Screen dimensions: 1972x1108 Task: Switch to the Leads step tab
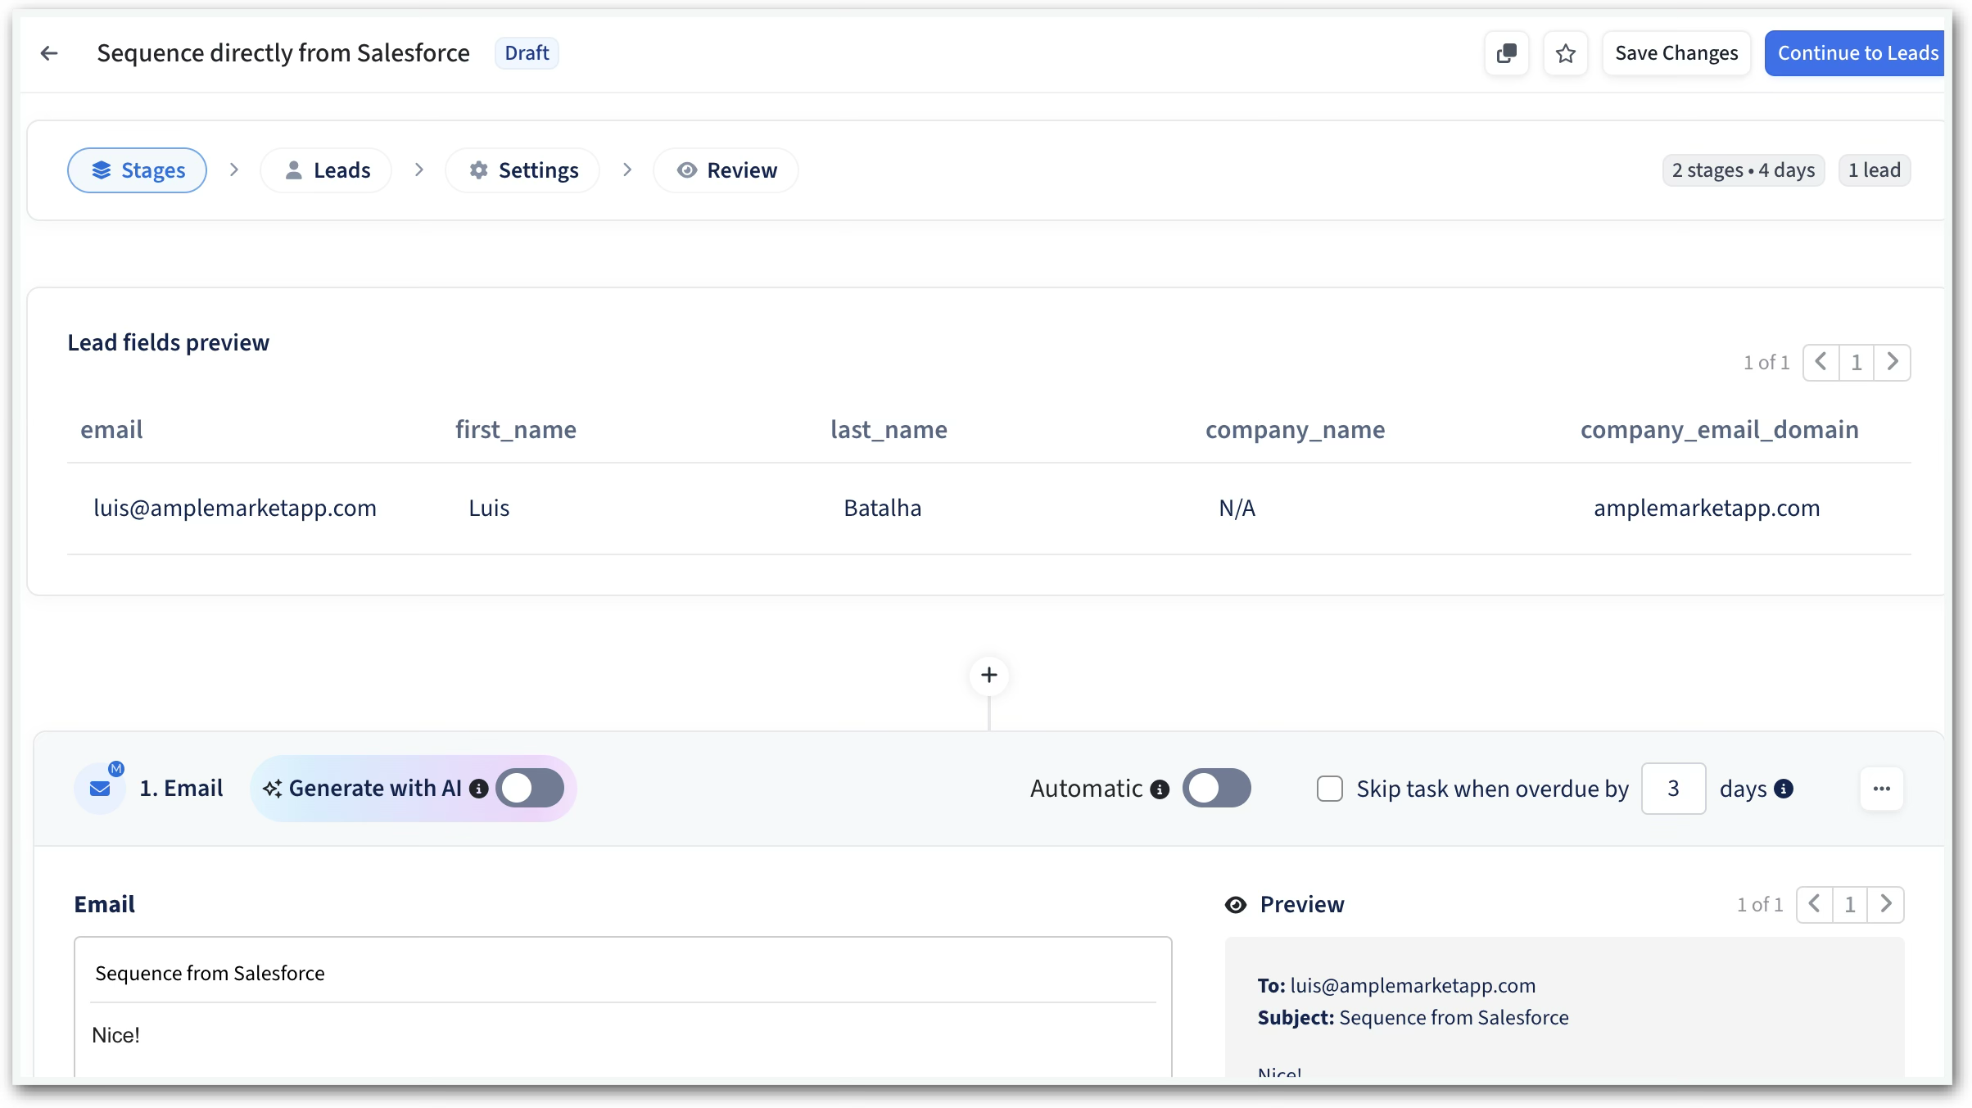(x=326, y=170)
